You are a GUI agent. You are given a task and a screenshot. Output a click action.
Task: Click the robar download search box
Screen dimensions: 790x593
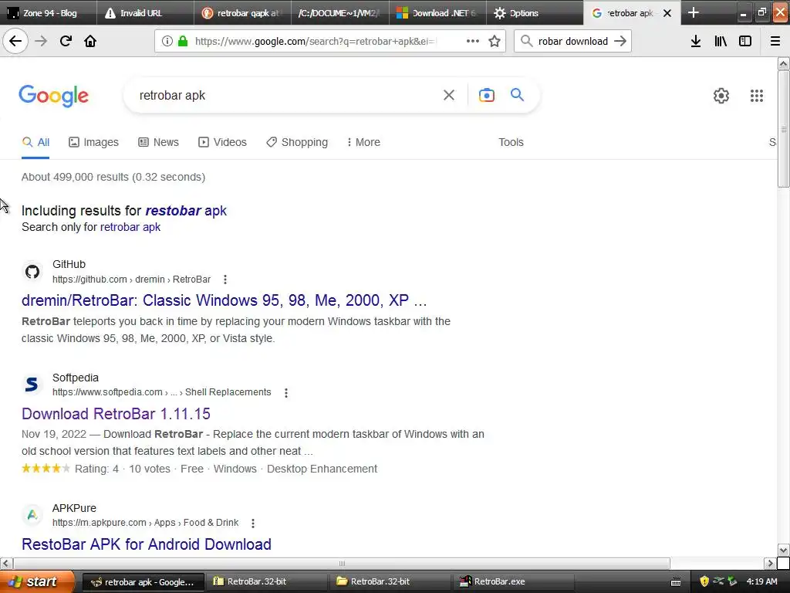(573, 42)
